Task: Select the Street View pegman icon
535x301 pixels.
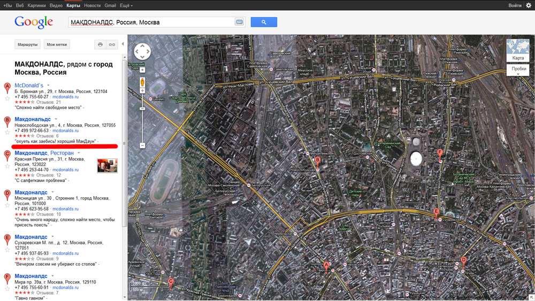Action: coord(142,82)
